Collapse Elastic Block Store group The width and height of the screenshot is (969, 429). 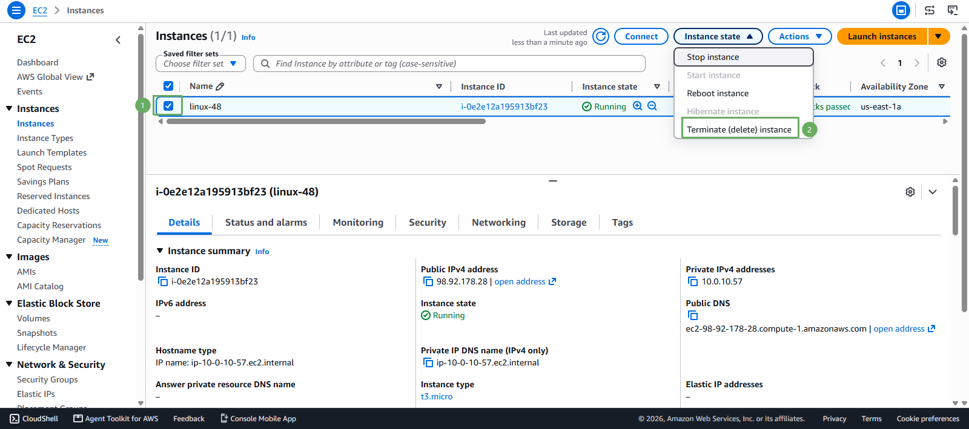9,303
